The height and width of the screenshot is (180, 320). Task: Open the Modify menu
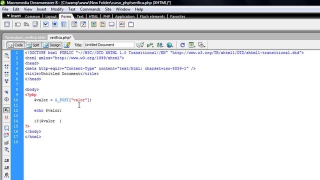(57, 9)
